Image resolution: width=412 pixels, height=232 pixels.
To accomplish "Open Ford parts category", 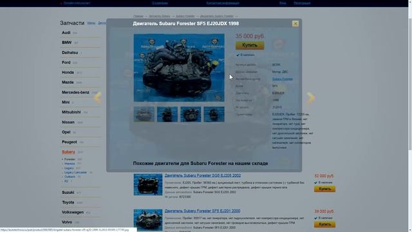I will click(66, 63).
